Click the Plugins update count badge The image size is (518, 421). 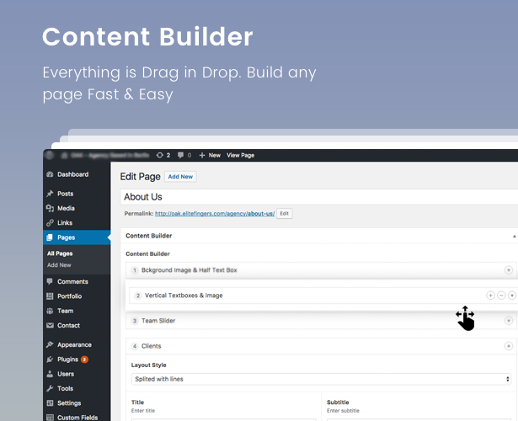[84, 360]
